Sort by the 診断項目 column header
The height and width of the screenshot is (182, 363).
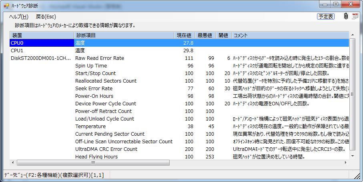click(124, 35)
